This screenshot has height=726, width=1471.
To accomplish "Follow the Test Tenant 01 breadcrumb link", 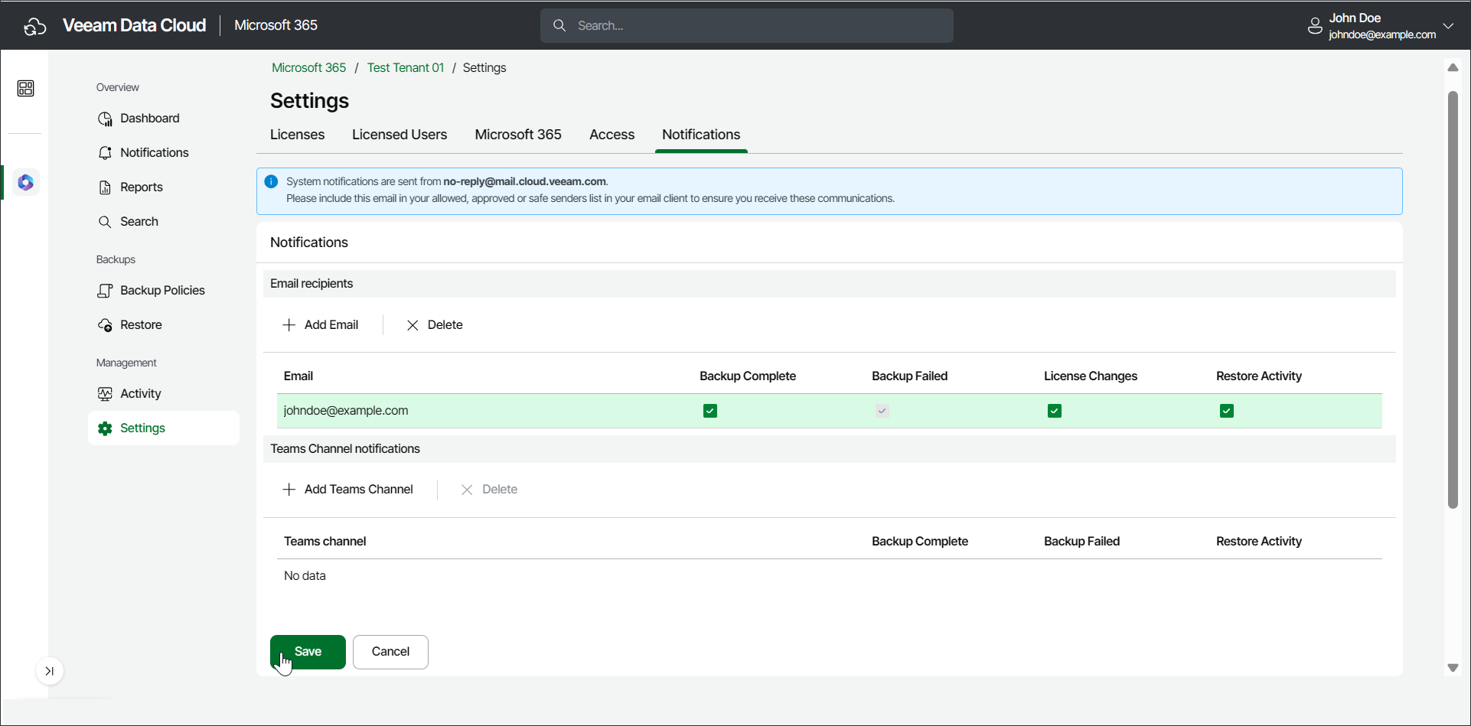I will point(406,68).
